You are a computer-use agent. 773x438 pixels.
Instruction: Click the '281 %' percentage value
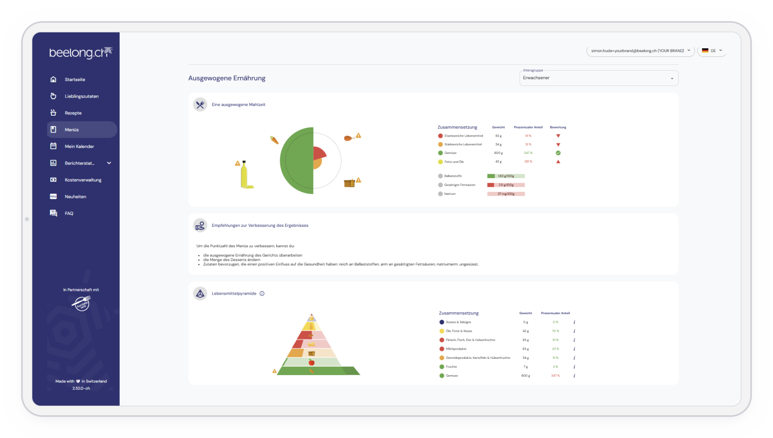coord(528,162)
